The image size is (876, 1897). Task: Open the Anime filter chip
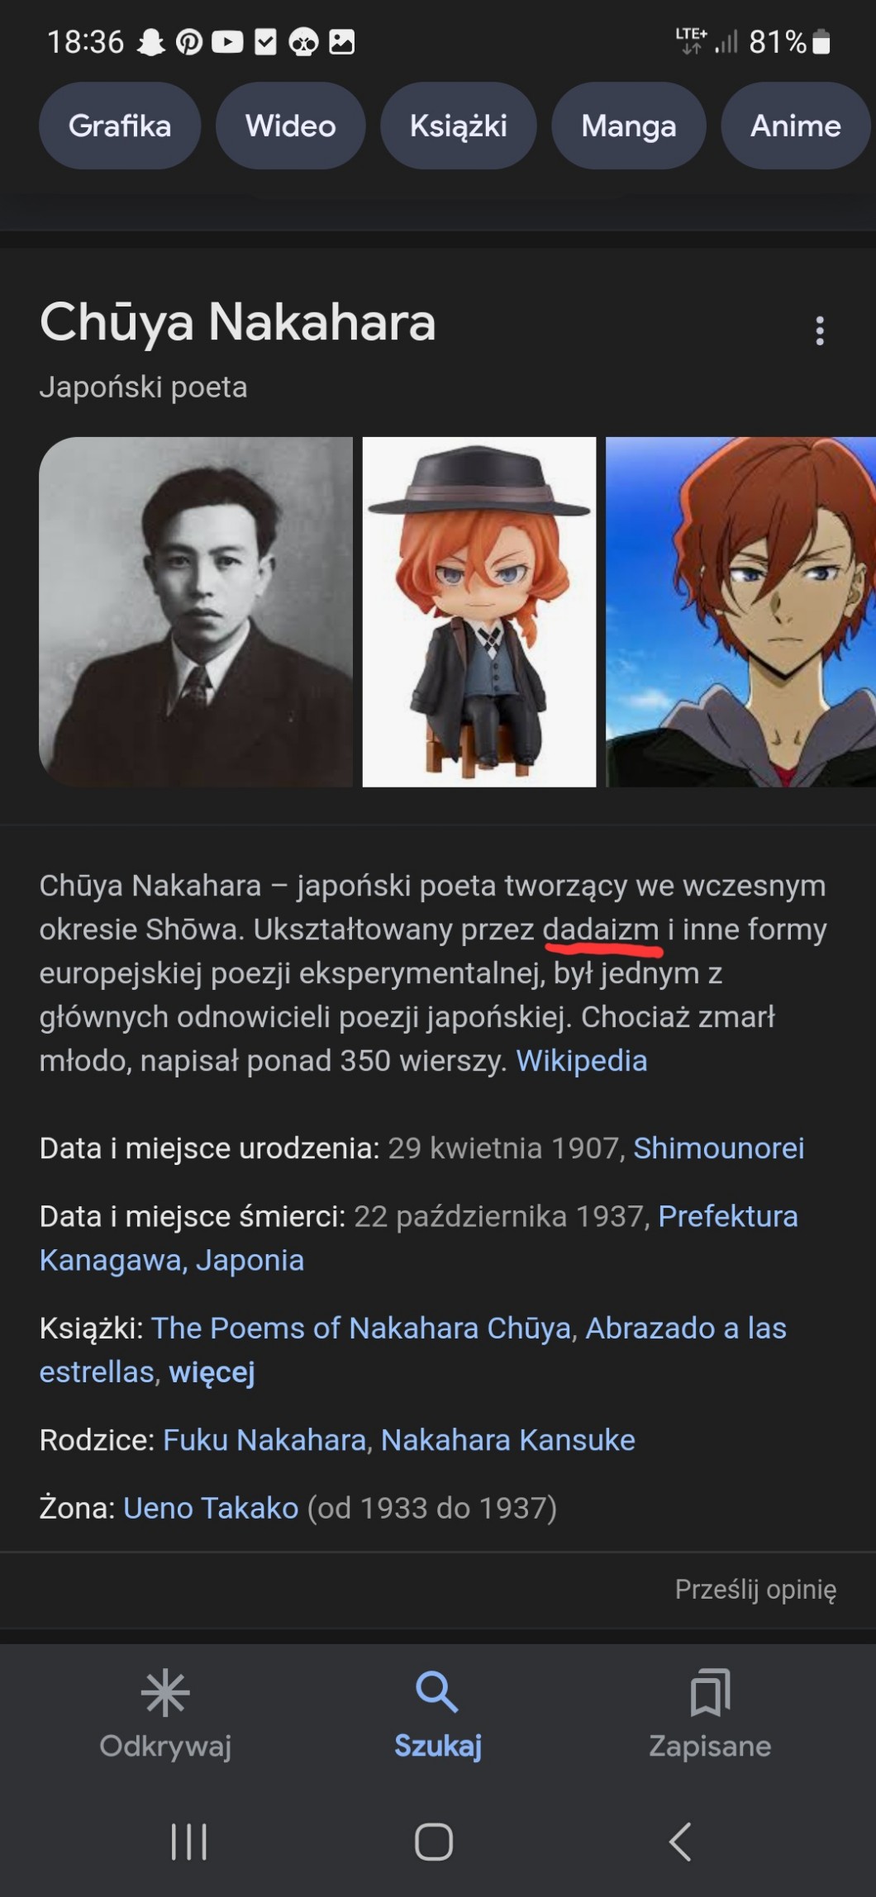(796, 126)
